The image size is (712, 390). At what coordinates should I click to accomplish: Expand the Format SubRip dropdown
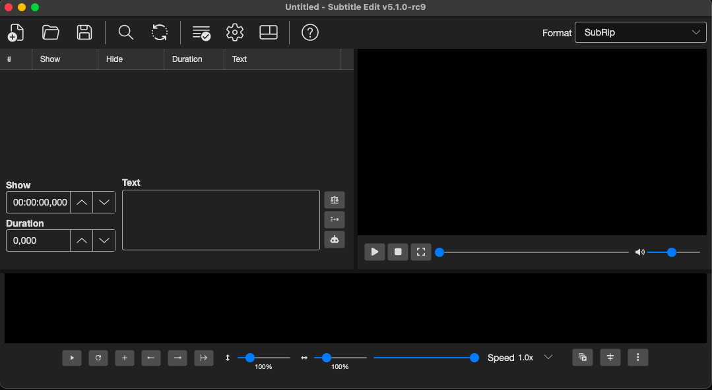(x=640, y=33)
